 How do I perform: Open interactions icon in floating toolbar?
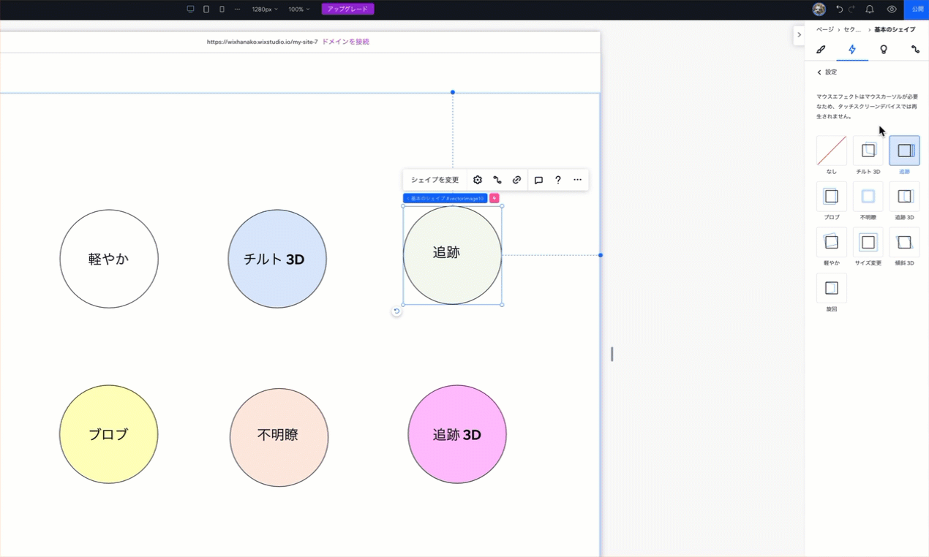point(497,180)
